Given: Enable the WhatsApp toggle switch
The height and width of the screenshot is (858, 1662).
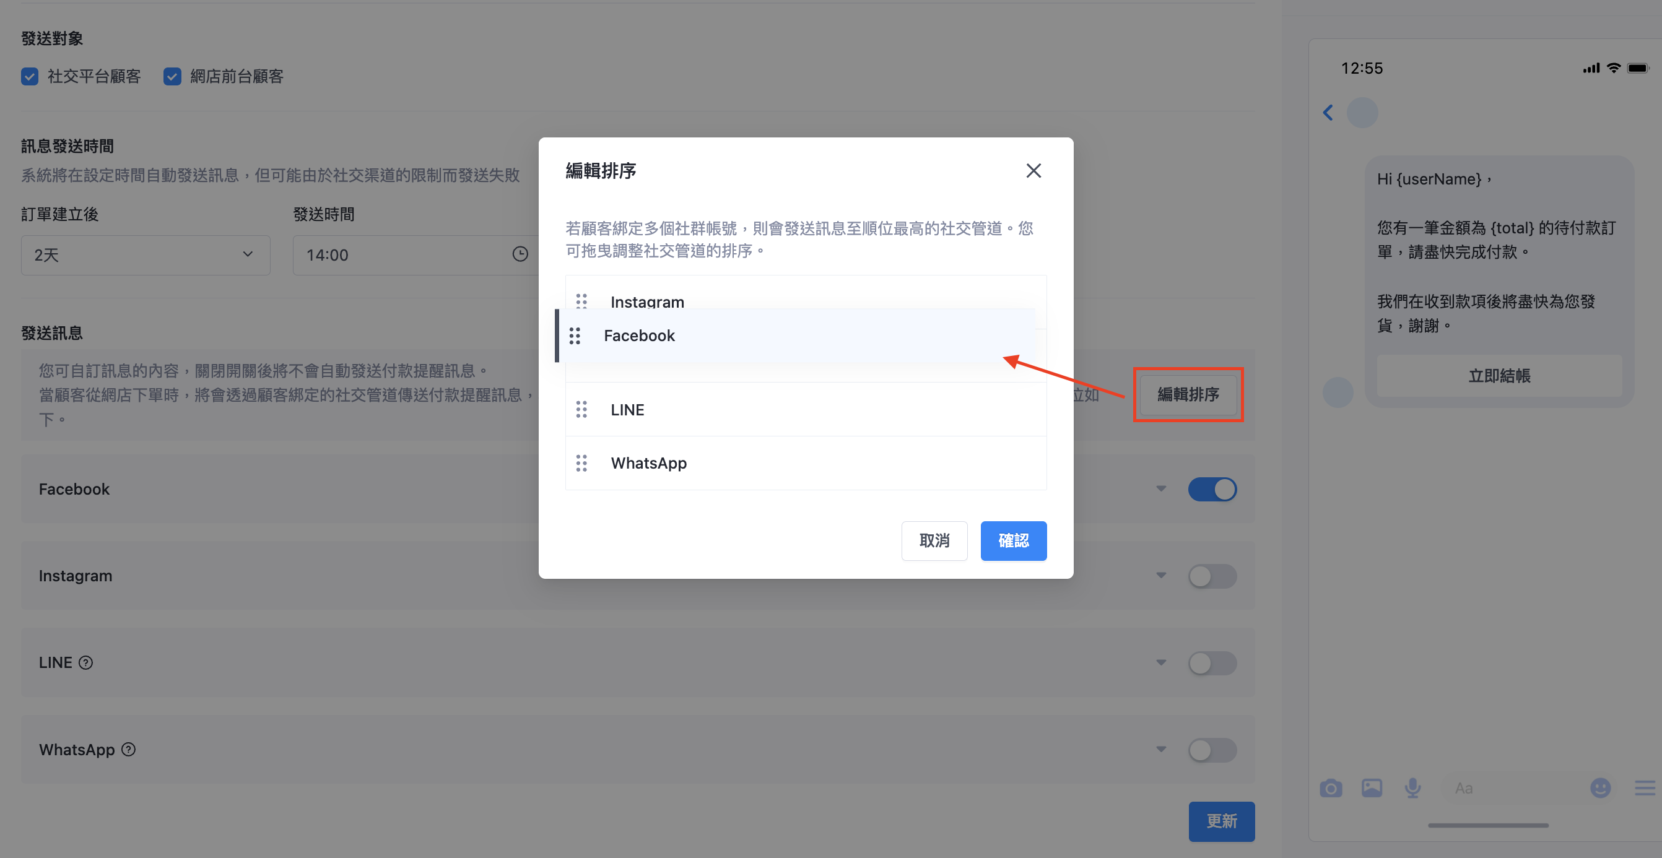Looking at the screenshot, I should (1212, 750).
